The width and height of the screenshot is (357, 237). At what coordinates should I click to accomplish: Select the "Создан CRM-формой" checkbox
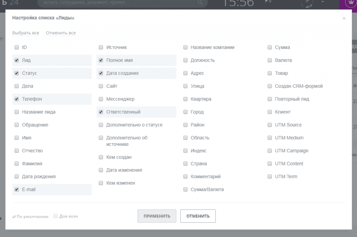tap(270, 86)
